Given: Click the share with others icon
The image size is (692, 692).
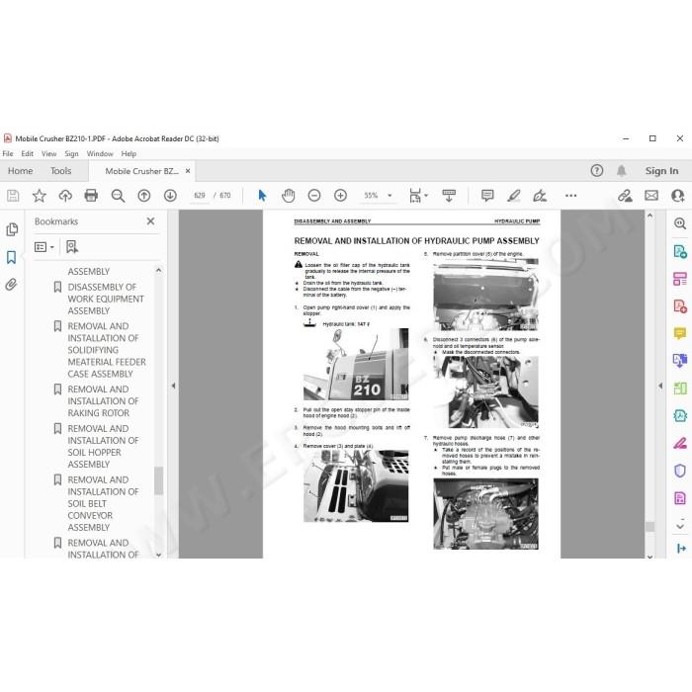Looking at the screenshot, I should (x=677, y=195).
